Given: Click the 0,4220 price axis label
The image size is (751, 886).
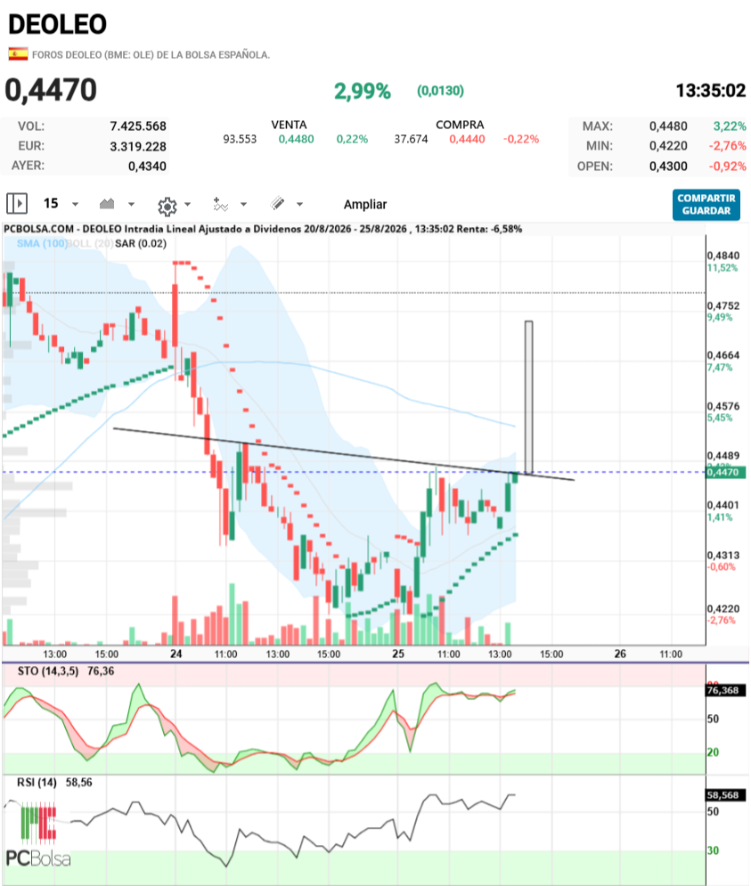Looking at the screenshot, I should 723,608.
